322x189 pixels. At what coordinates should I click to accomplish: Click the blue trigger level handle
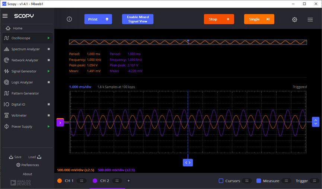(x=316, y=122)
